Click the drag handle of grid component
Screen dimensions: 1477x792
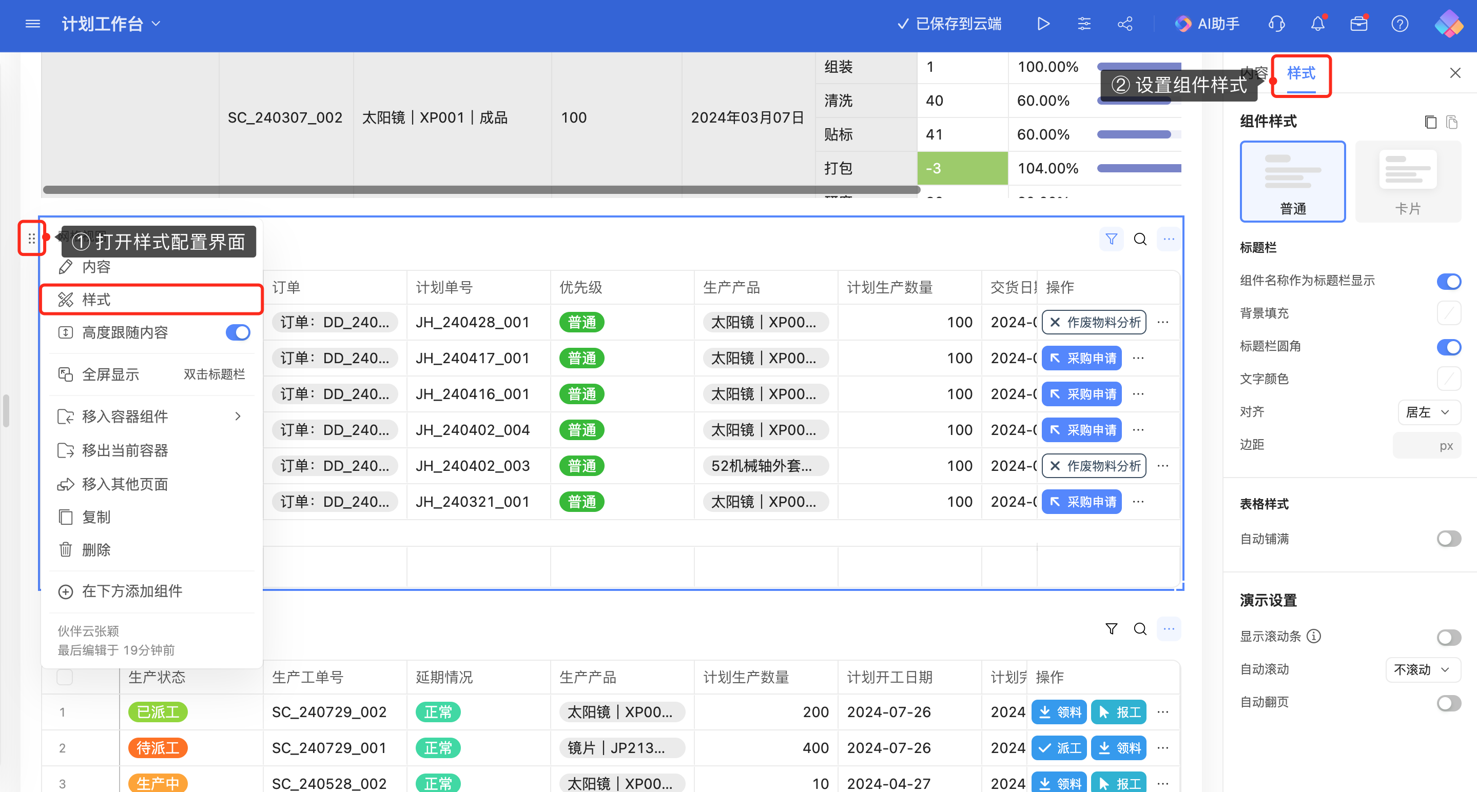31,238
